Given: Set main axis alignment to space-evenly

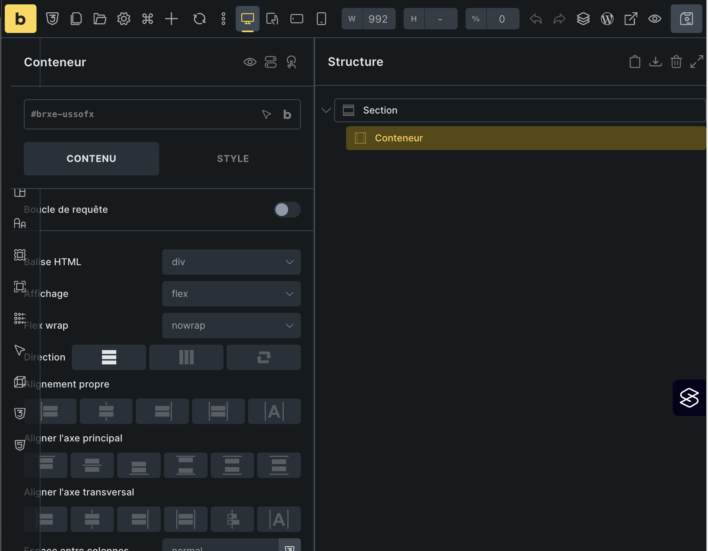Looking at the screenshot, I should [x=279, y=465].
